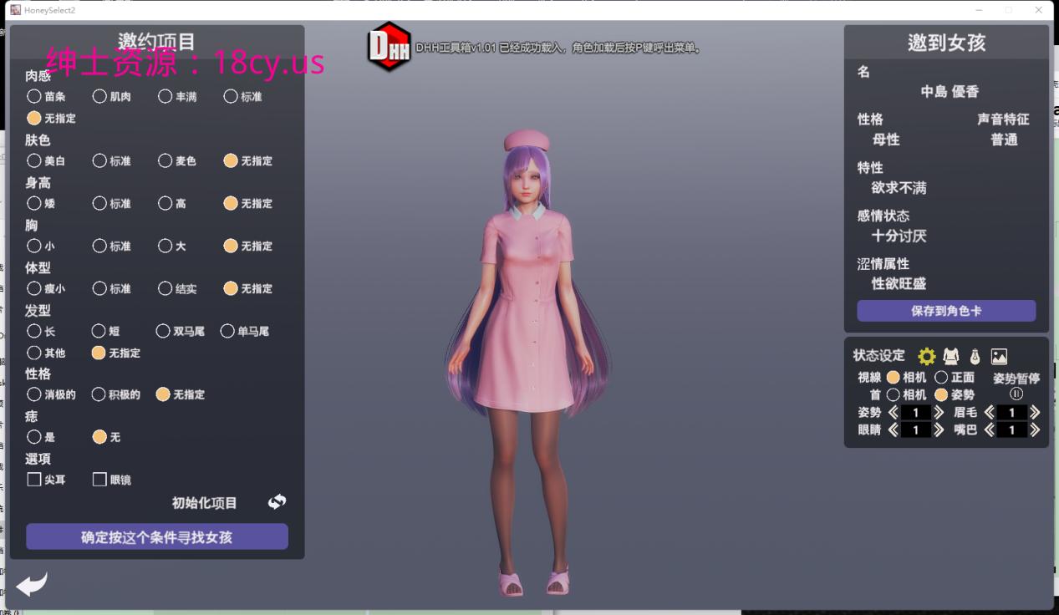Viewport: 1059px width, 615px height.
Task: Click the character name 中島 優香
Action: (950, 92)
